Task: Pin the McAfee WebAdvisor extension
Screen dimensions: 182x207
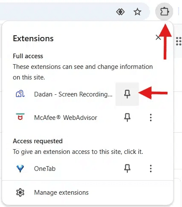Action: (x=127, y=117)
